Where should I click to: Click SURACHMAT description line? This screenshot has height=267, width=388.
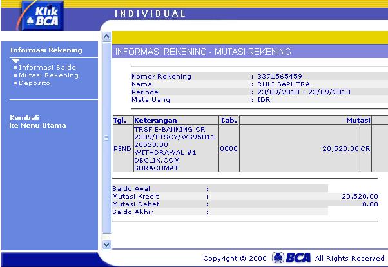click(x=156, y=168)
